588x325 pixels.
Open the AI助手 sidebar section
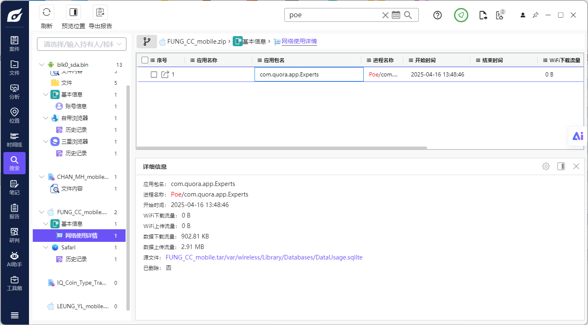click(x=14, y=259)
